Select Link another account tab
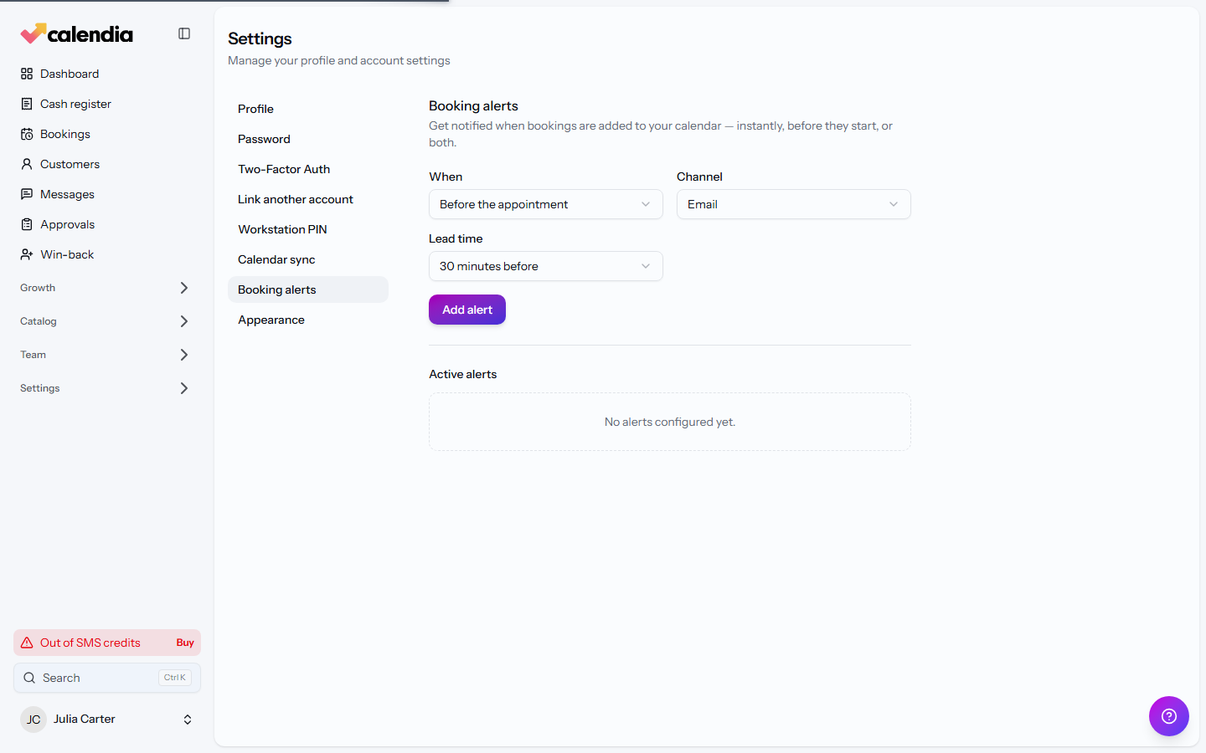Screen dimensions: 1206x753 (308, 199)
